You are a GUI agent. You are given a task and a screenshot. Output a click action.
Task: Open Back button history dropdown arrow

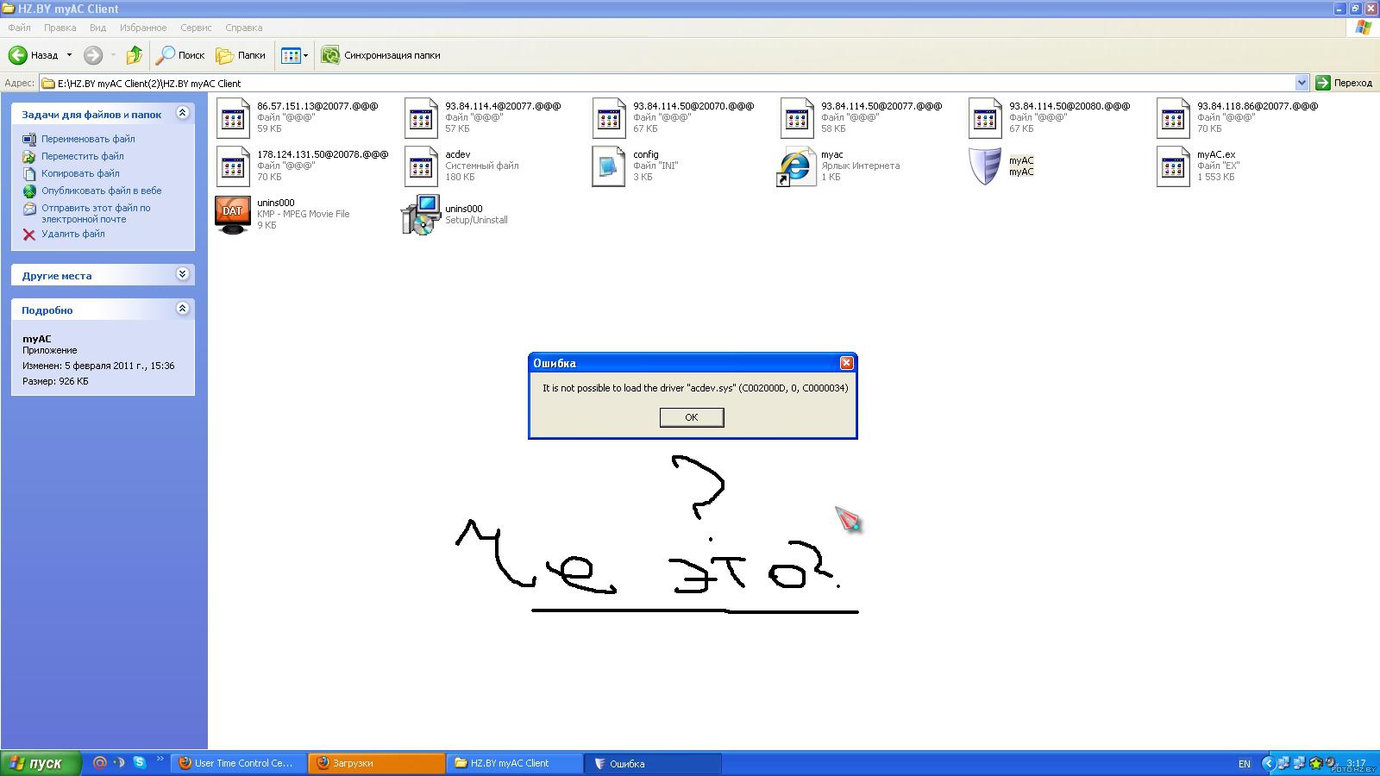(x=70, y=55)
